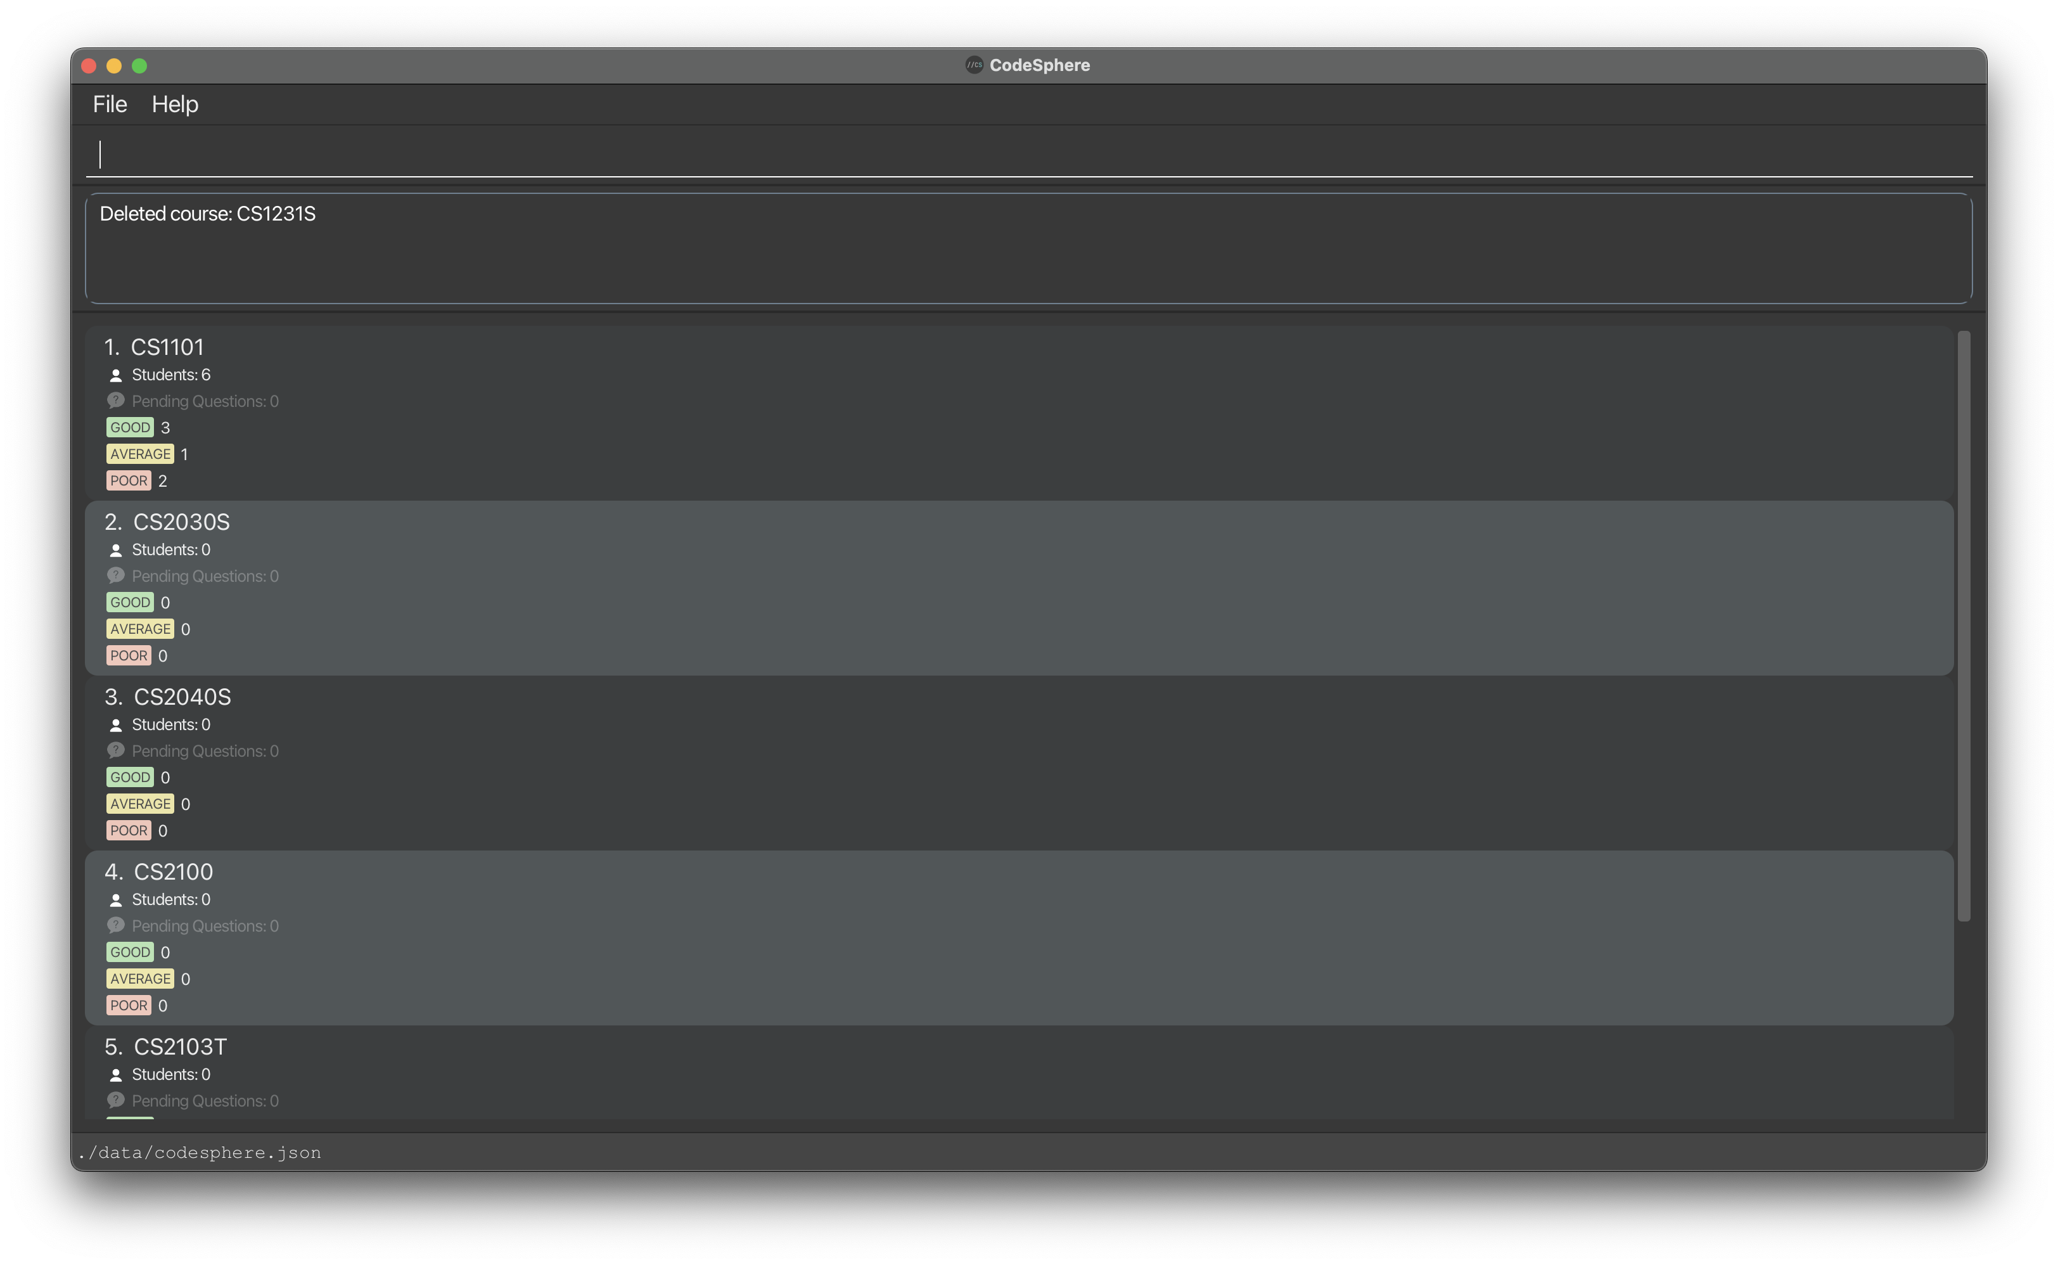Click the Pending Questions icon for CS2103T
This screenshot has height=1265, width=2058.
tap(116, 1100)
